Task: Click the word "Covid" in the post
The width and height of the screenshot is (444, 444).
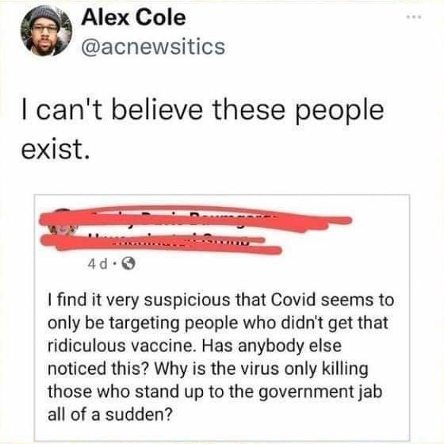Action: [293, 300]
